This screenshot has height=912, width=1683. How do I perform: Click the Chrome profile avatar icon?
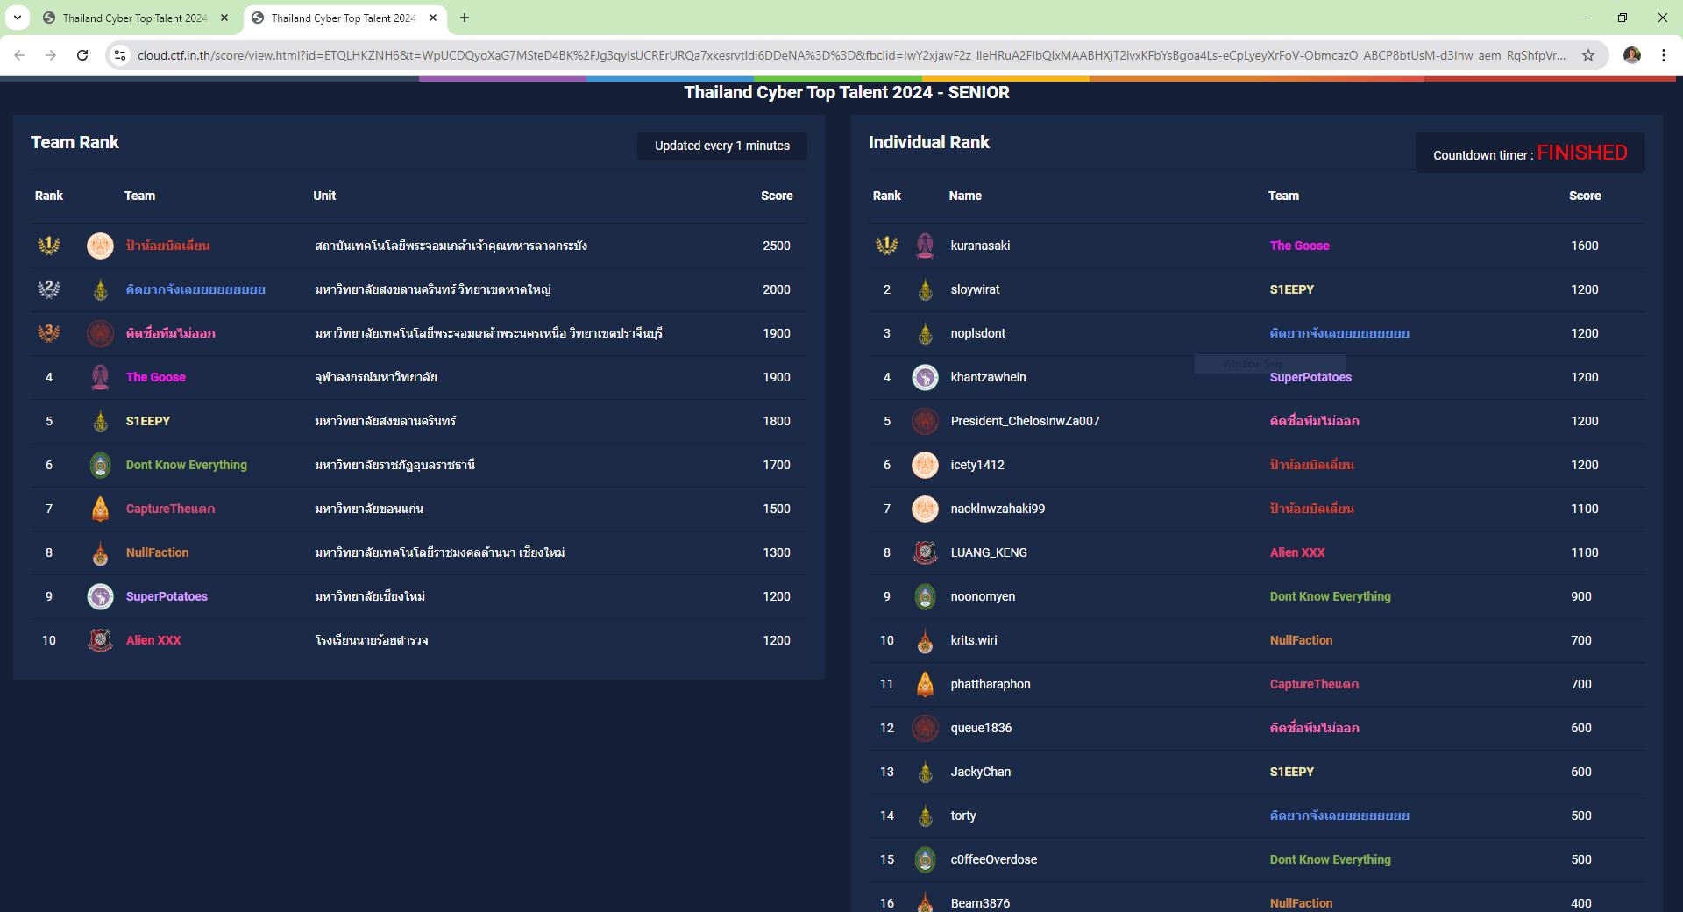click(x=1631, y=55)
